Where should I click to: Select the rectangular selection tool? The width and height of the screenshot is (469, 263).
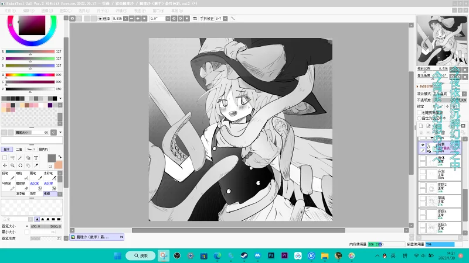coord(5,158)
